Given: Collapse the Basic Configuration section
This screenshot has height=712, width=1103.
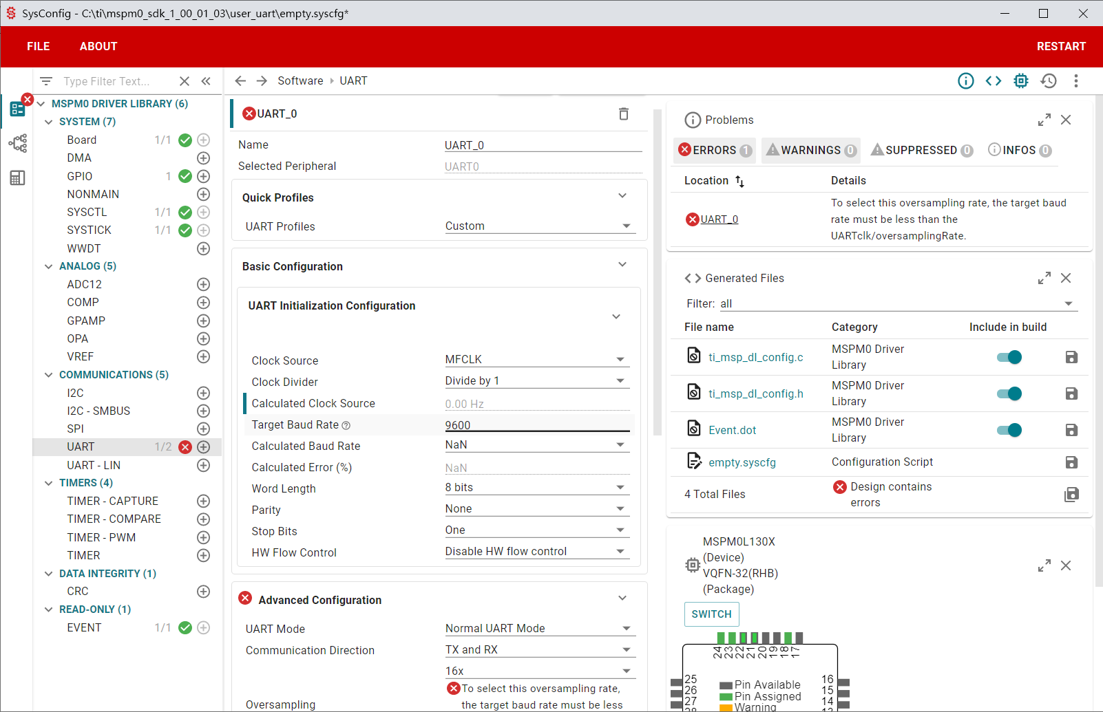Looking at the screenshot, I should (622, 265).
